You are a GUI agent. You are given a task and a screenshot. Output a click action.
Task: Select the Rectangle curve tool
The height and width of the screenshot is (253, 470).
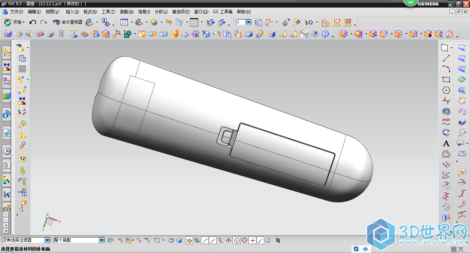tap(446, 80)
